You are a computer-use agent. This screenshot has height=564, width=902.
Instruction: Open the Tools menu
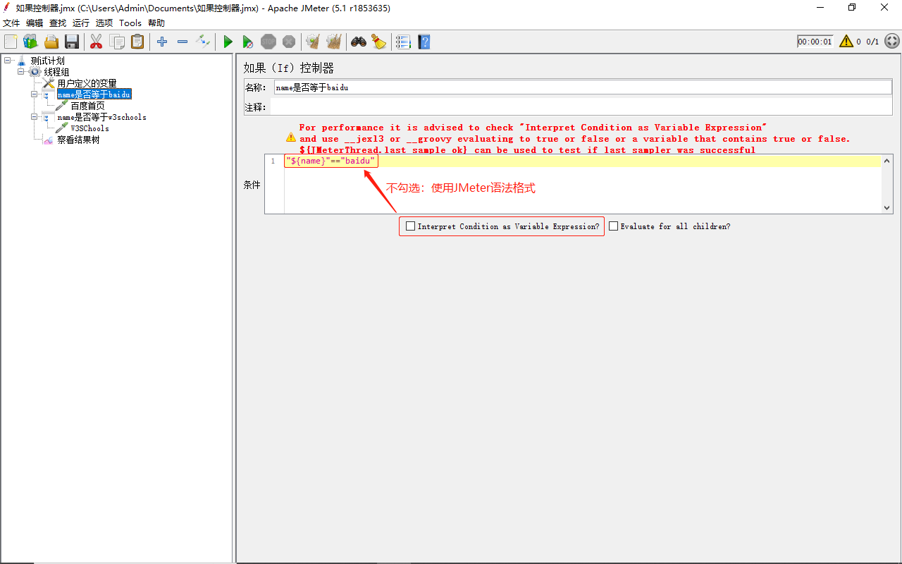pyautogui.click(x=130, y=23)
